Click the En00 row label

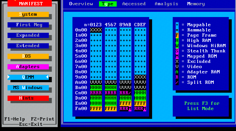coord(81,103)
